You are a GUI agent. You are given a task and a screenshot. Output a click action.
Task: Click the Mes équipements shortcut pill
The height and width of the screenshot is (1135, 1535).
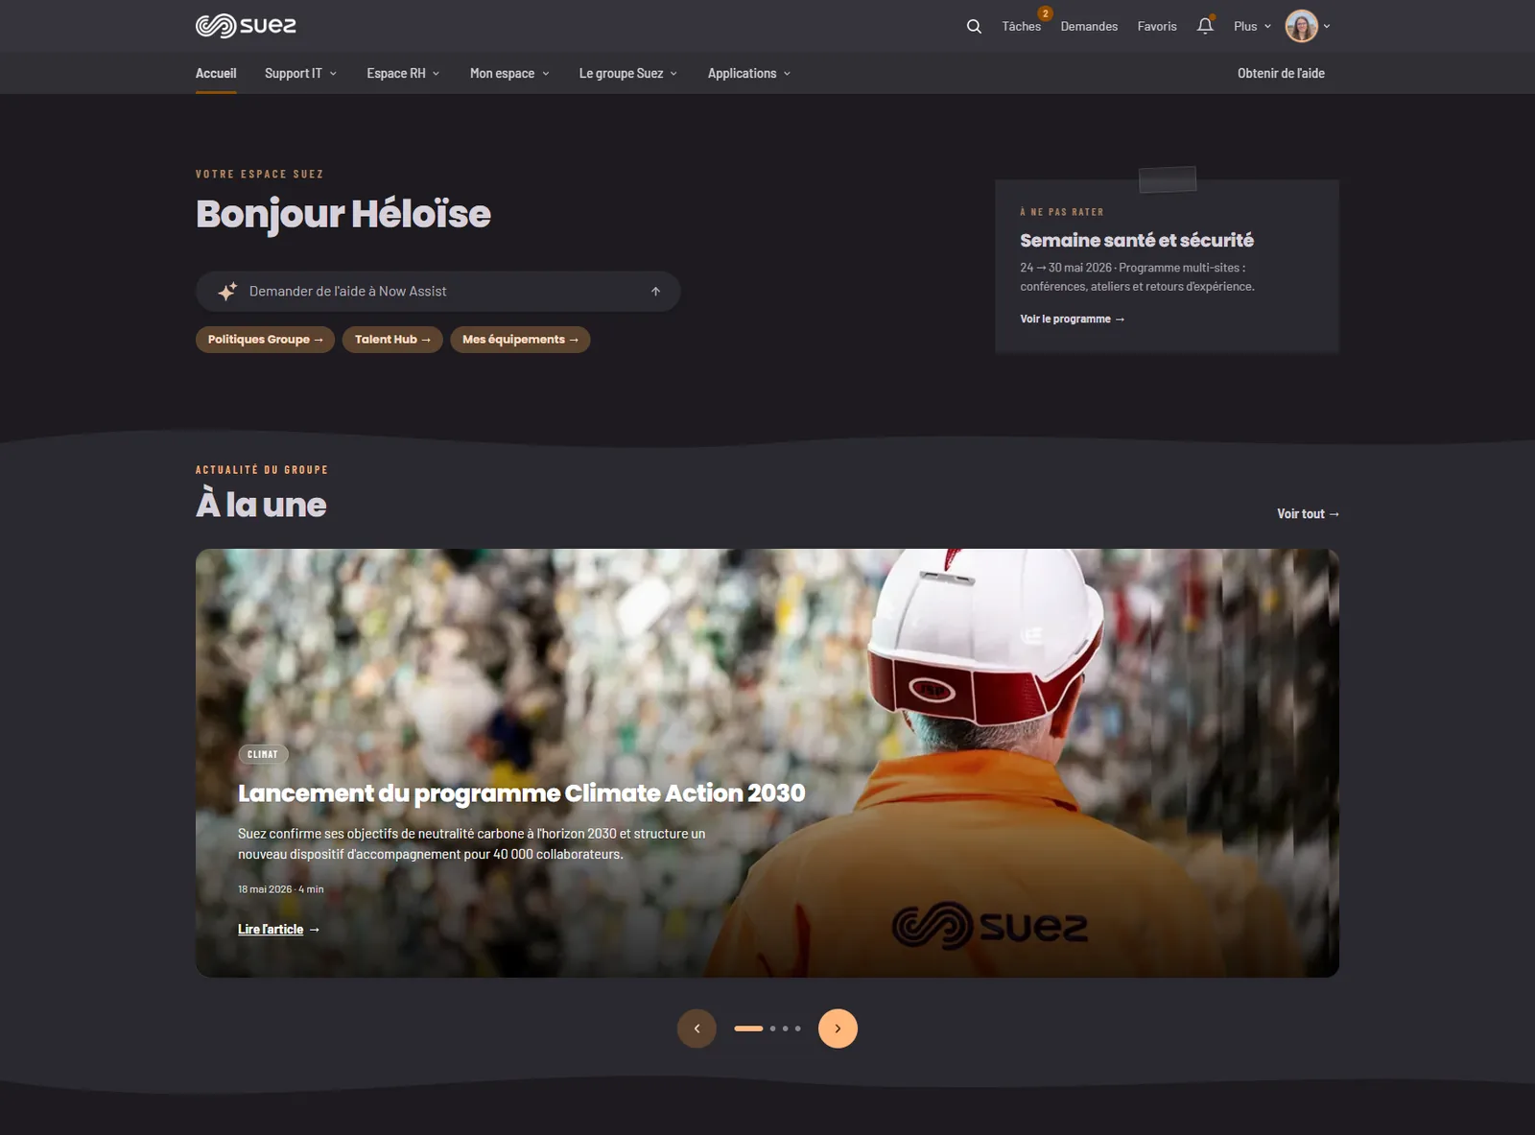coord(520,340)
